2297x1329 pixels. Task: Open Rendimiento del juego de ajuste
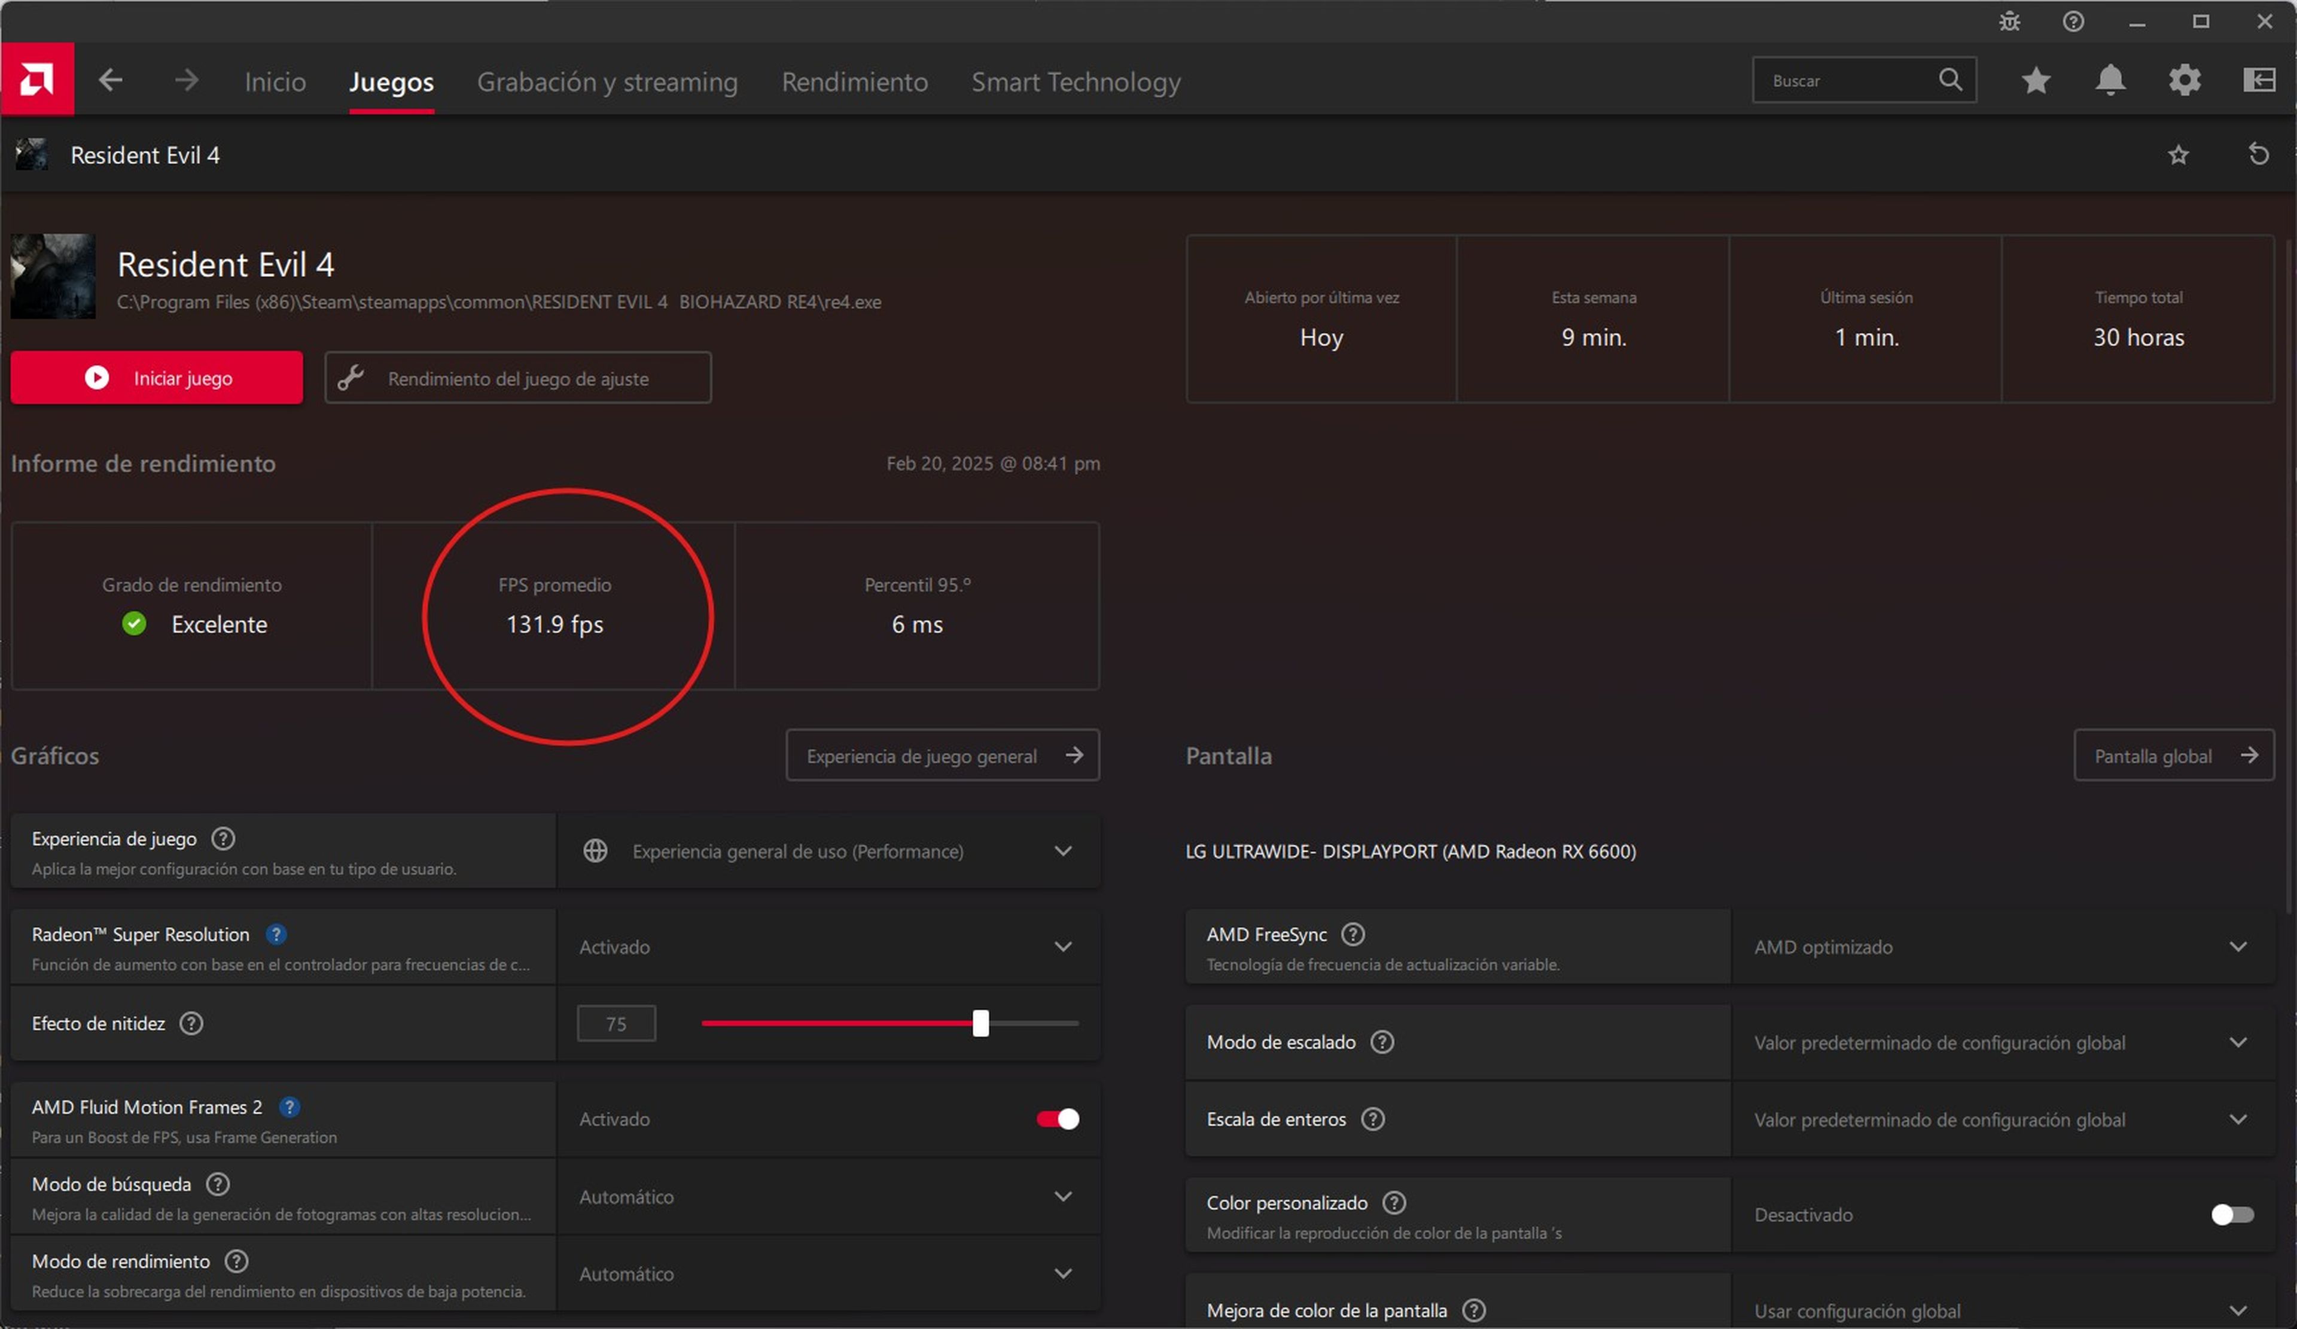[518, 377]
